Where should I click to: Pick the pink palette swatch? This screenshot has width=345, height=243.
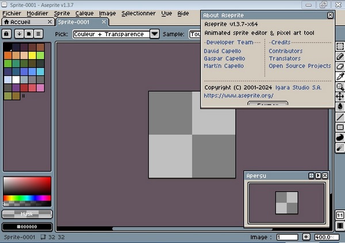[x=40, y=88]
